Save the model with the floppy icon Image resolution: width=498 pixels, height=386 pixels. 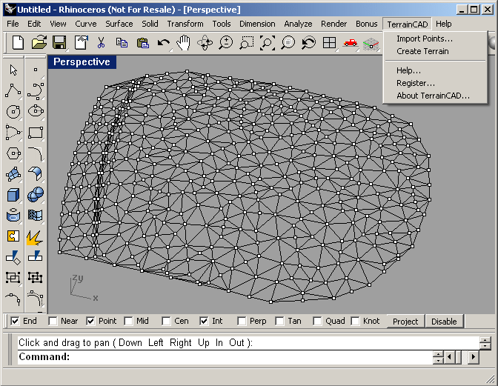click(59, 42)
